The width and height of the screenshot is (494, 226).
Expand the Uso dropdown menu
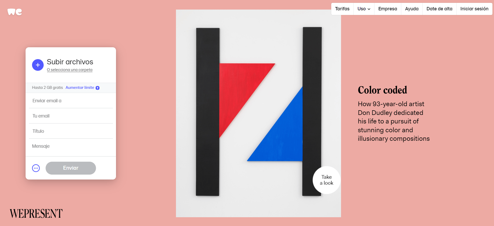[364, 9]
